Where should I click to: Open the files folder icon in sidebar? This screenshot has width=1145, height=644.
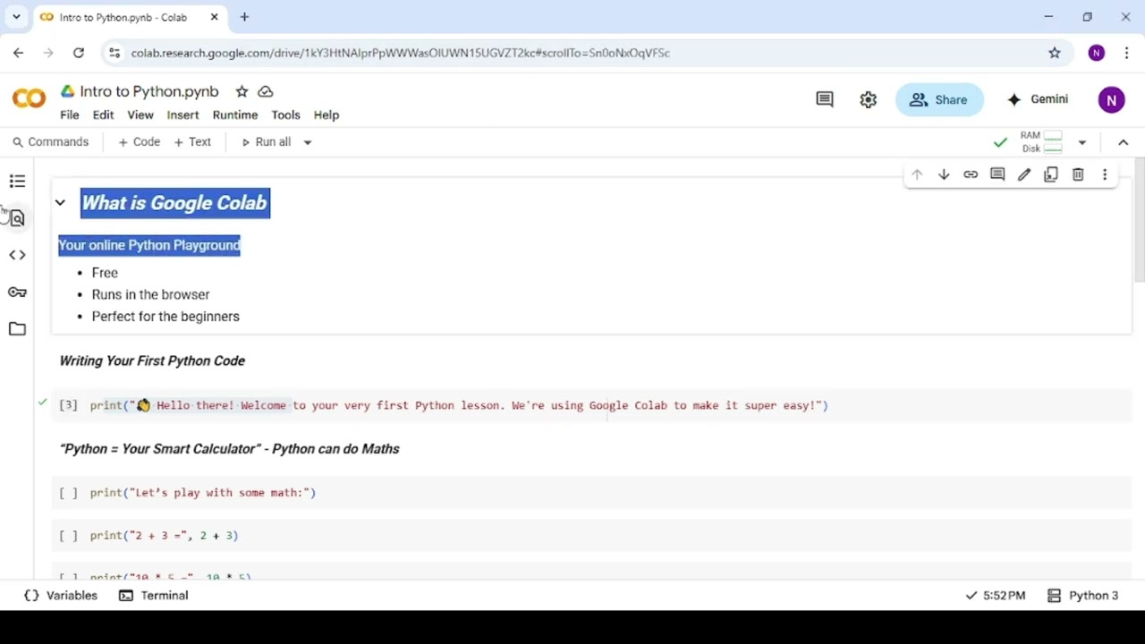tap(17, 329)
